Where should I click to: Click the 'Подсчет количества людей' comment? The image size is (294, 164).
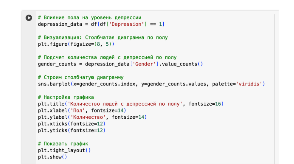coord(107,57)
